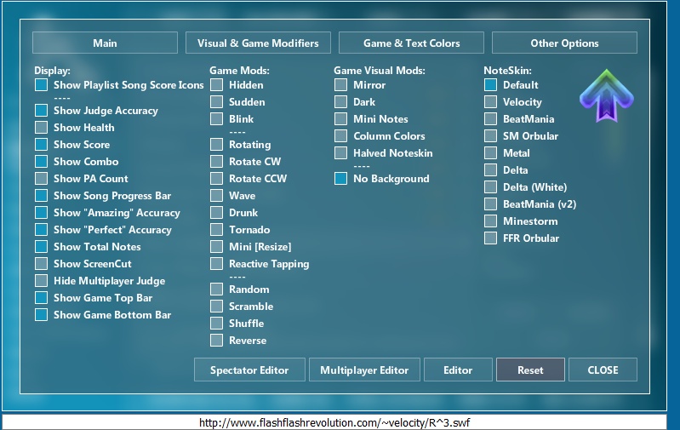Check the Random mod
Viewport: 680px width, 430px height.
tap(216, 289)
